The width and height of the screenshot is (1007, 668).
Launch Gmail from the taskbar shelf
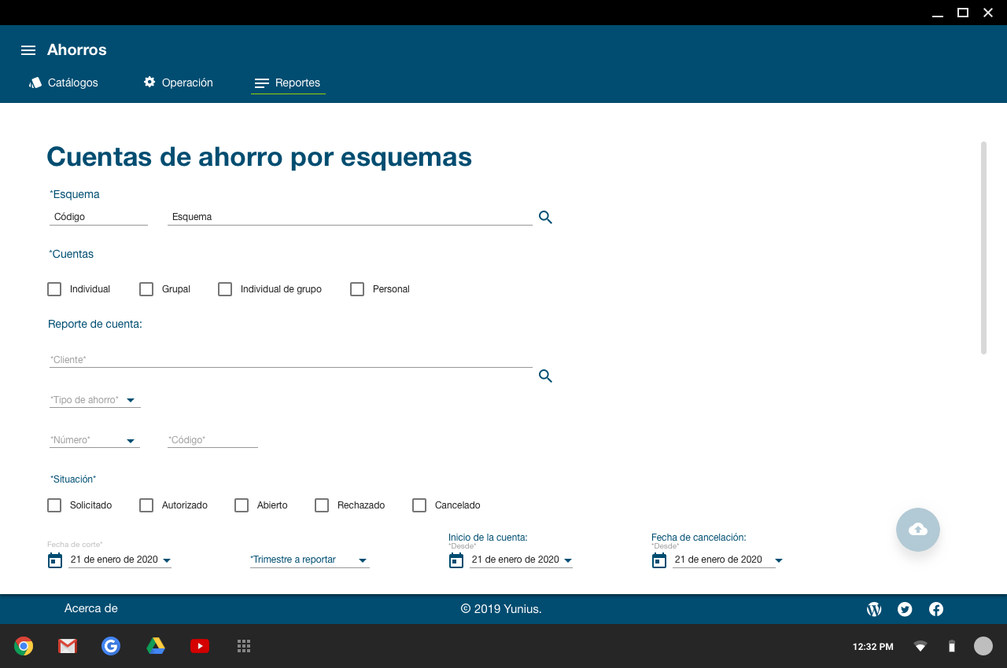point(68,646)
